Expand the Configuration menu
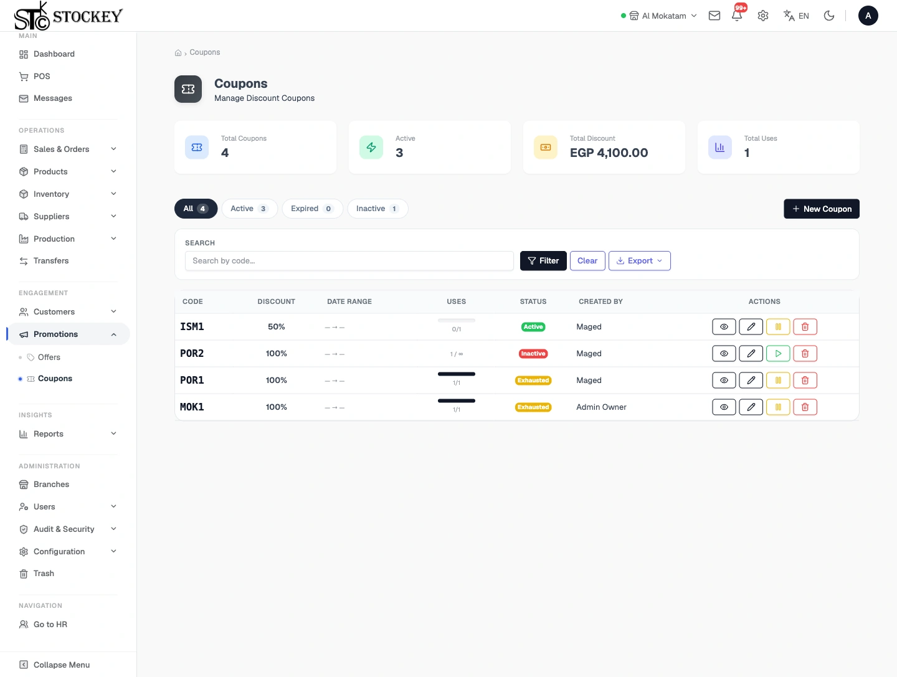This screenshot has height=677, width=897. [68, 551]
